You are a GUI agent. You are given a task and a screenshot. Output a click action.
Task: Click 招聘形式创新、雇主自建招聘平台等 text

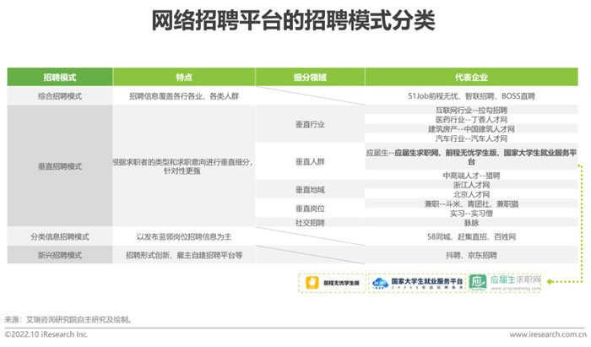(x=184, y=255)
